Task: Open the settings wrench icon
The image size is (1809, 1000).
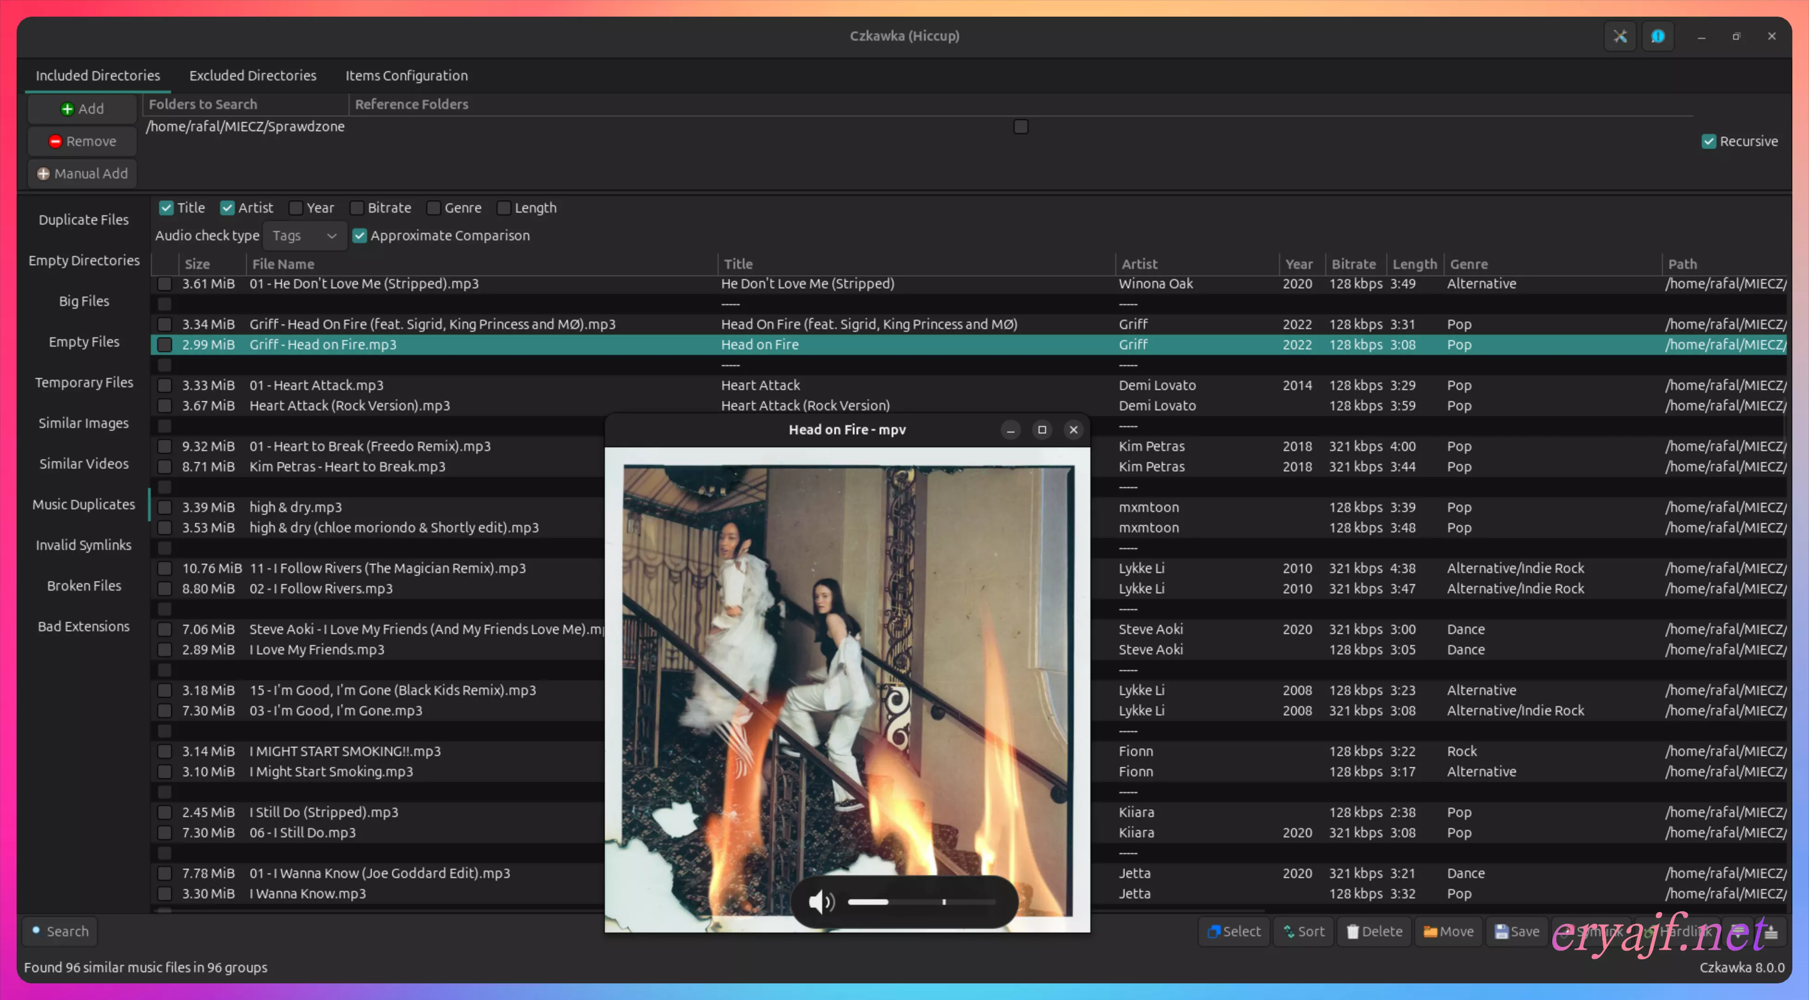Action: click(x=1619, y=37)
